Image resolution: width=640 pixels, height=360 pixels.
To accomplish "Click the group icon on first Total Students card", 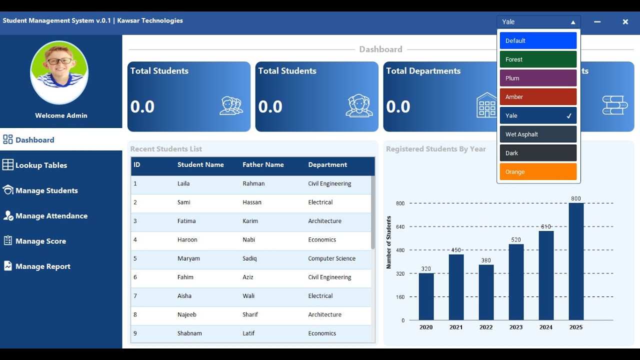I will tap(231, 106).
